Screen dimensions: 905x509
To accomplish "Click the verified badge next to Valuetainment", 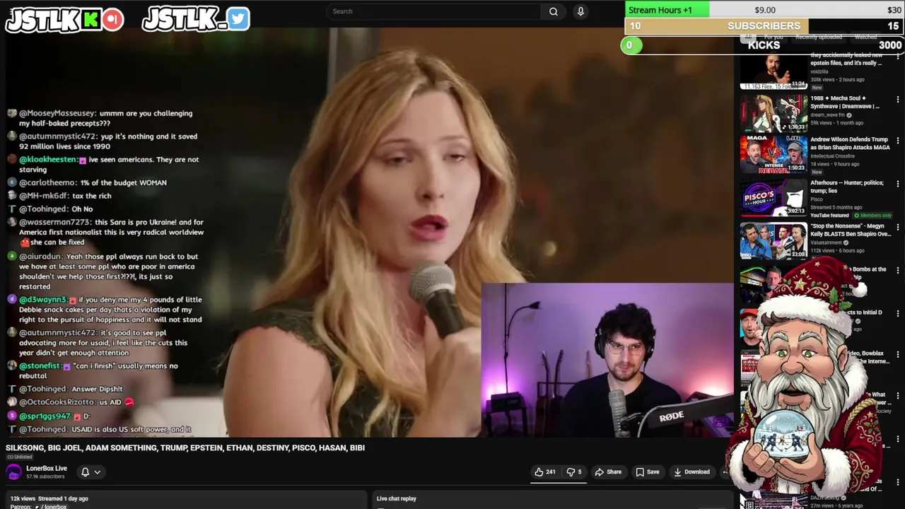I will pos(845,242).
